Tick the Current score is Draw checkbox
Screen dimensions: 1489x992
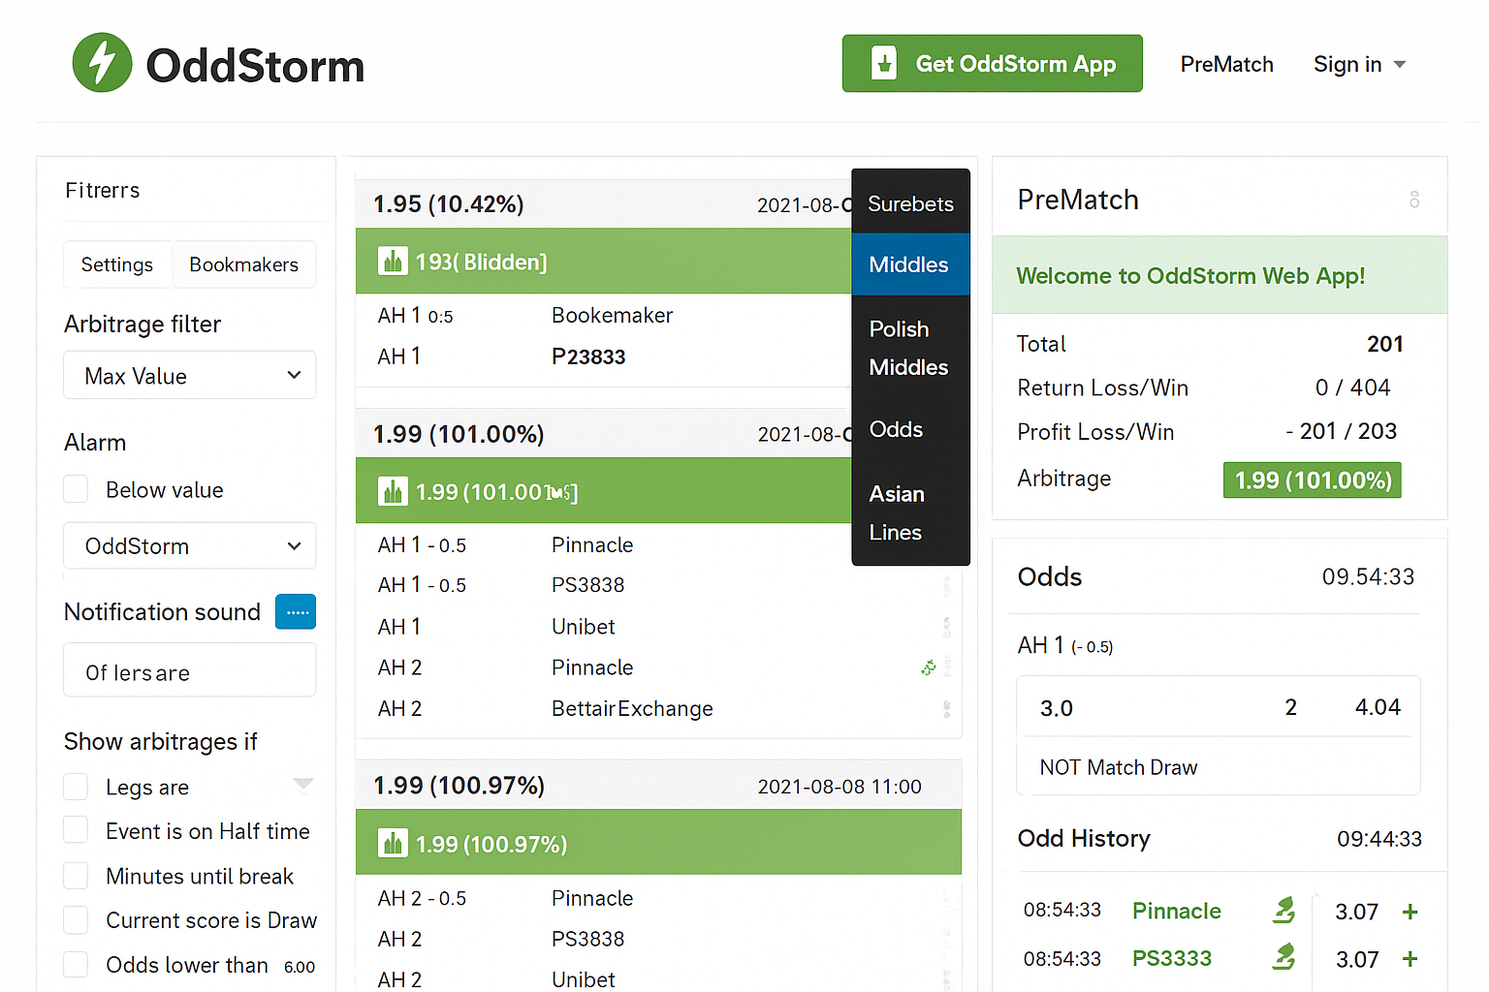tap(76, 919)
